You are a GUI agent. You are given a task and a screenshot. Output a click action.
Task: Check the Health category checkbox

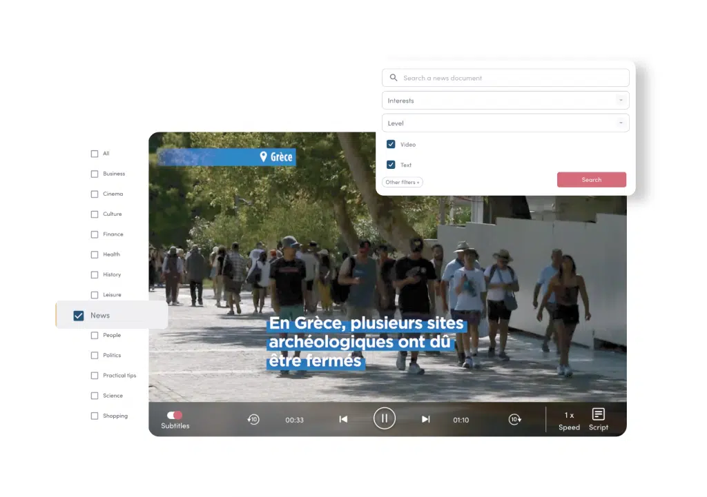coord(94,255)
